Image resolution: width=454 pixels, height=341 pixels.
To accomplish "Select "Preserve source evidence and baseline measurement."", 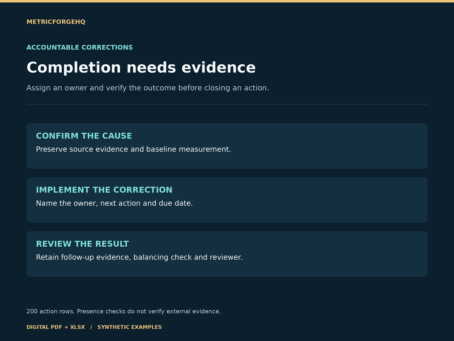I will coord(134,149).
